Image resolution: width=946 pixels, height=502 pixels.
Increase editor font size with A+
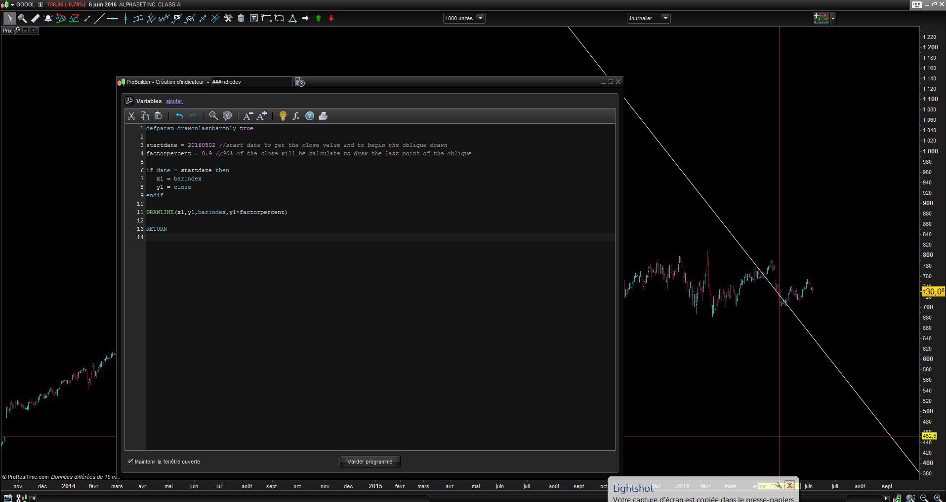pos(262,116)
